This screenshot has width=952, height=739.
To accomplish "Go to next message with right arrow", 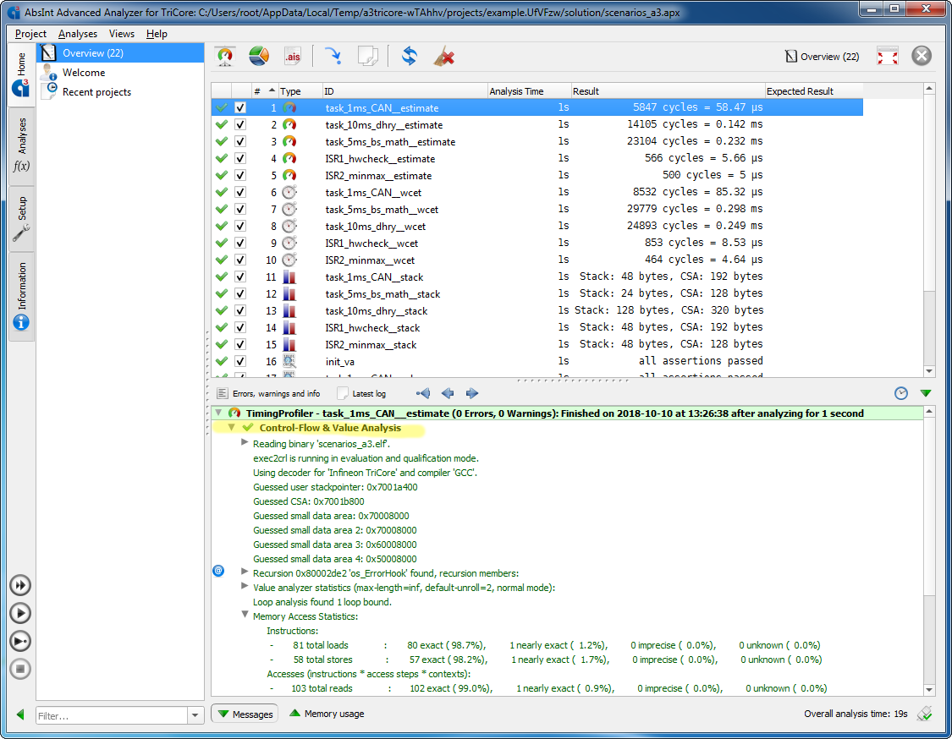I will (471, 393).
